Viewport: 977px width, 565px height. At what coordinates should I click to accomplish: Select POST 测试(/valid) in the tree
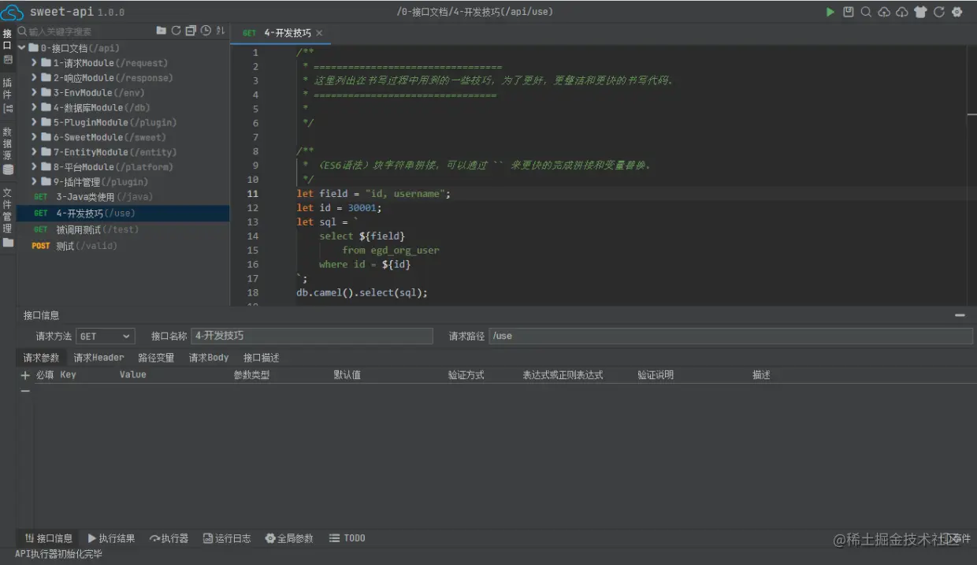123,247
